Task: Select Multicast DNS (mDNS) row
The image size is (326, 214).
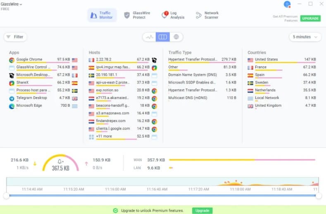Action: tap(202, 98)
